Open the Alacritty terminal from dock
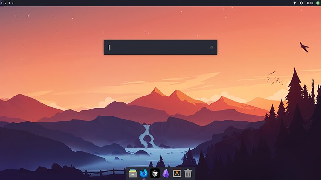Image resolution: width=321 pixels, height=180 pixels. [x=177, y=174]
